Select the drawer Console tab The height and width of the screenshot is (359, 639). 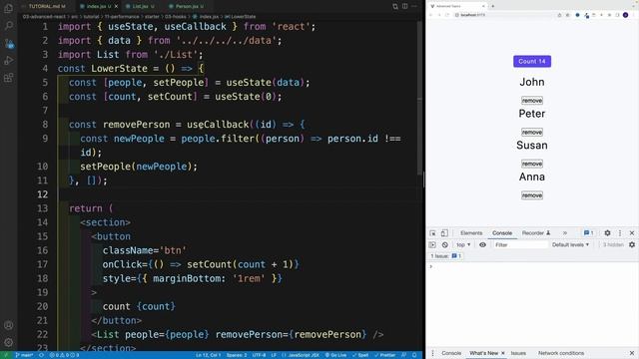[x=451, y=353]
